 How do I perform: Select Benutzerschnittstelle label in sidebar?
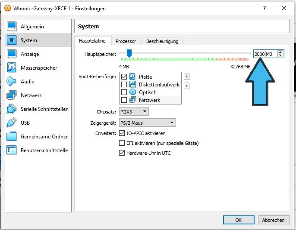tap(44, 150)
